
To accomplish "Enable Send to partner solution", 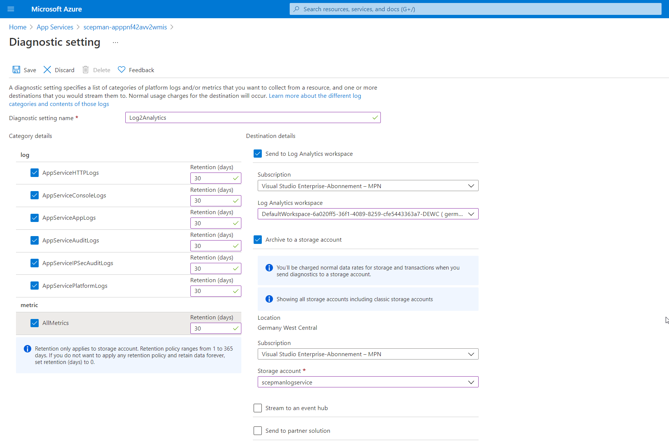I will pos(258,431).
